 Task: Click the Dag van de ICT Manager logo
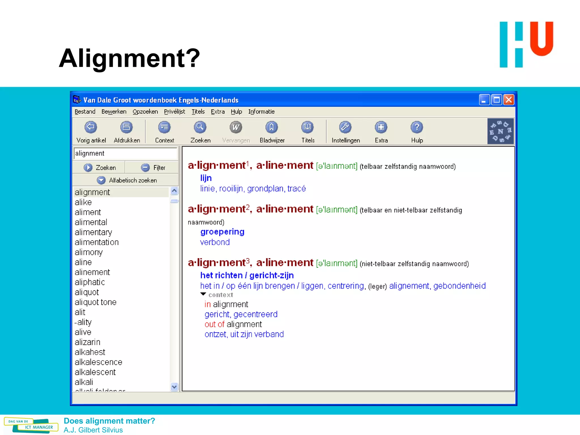click(x=31, y=425)
